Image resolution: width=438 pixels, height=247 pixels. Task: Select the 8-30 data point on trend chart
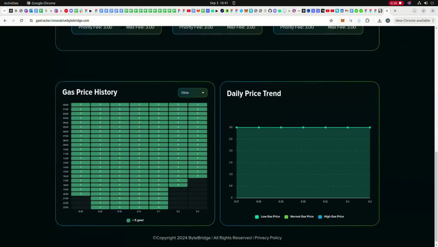(303, 127)
